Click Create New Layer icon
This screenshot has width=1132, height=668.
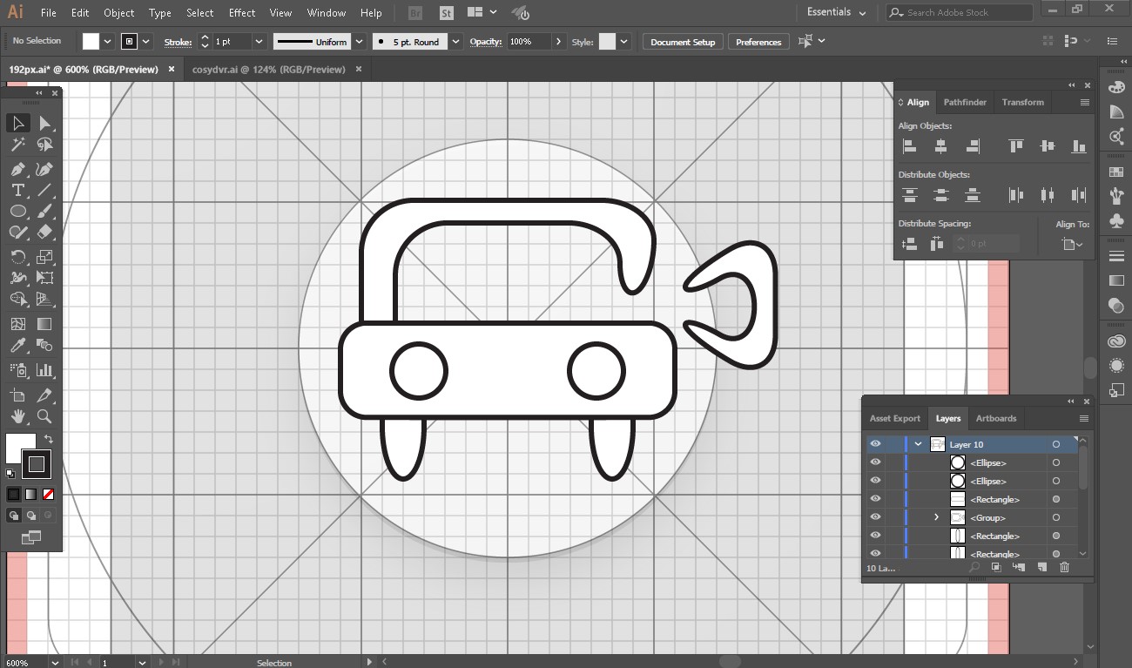pos(1041,568)
